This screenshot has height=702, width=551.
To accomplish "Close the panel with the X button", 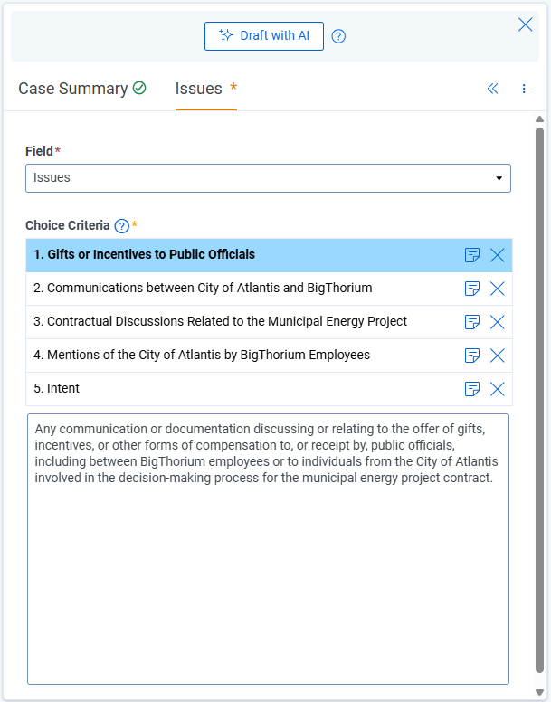I will click(x=525, y=24).
